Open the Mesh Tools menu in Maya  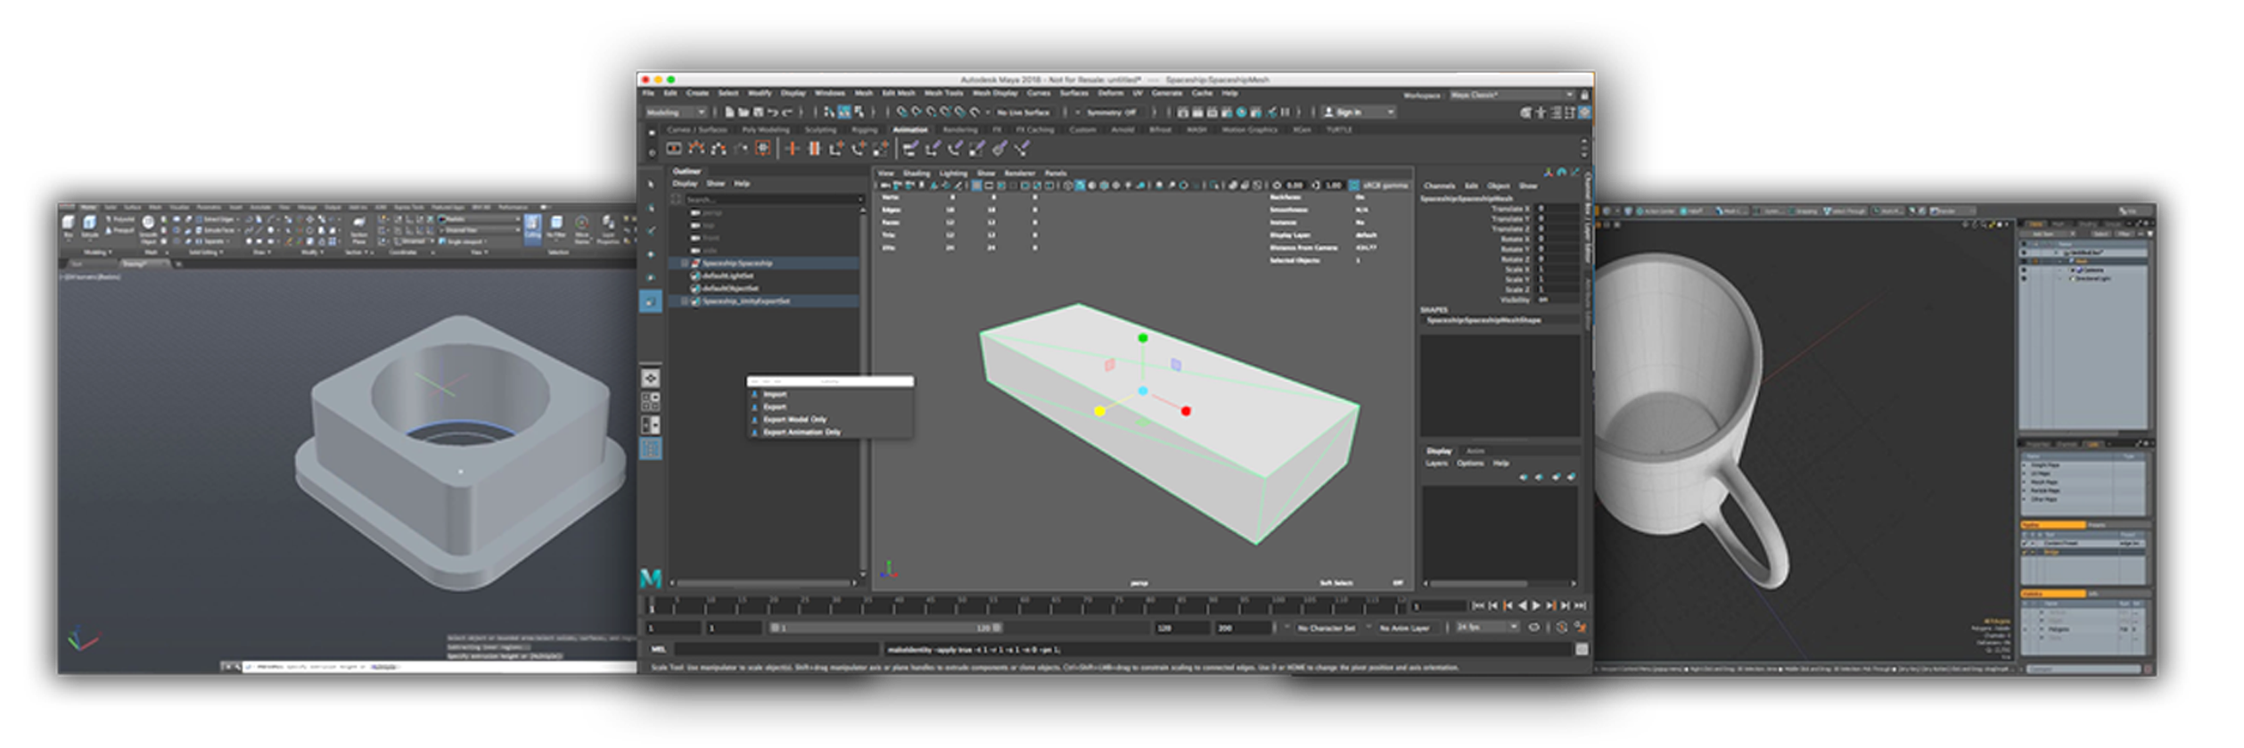[943, 93]
